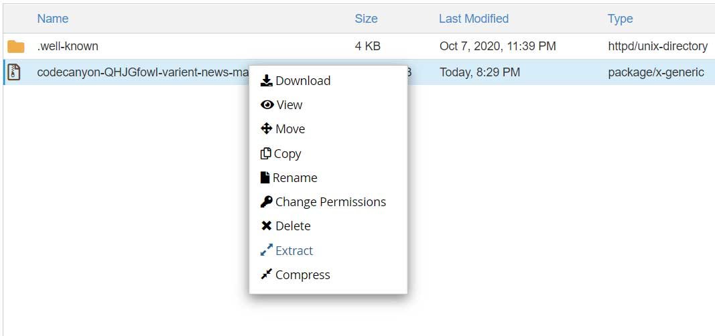715x336 pixels.
Task: Click the Compress arrows icon
Action: tap(266, 274)
